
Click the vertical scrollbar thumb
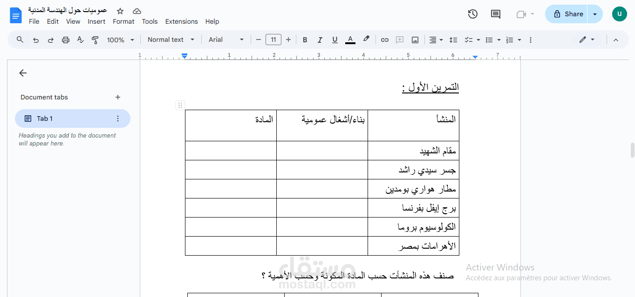click(x=632, y=151)
